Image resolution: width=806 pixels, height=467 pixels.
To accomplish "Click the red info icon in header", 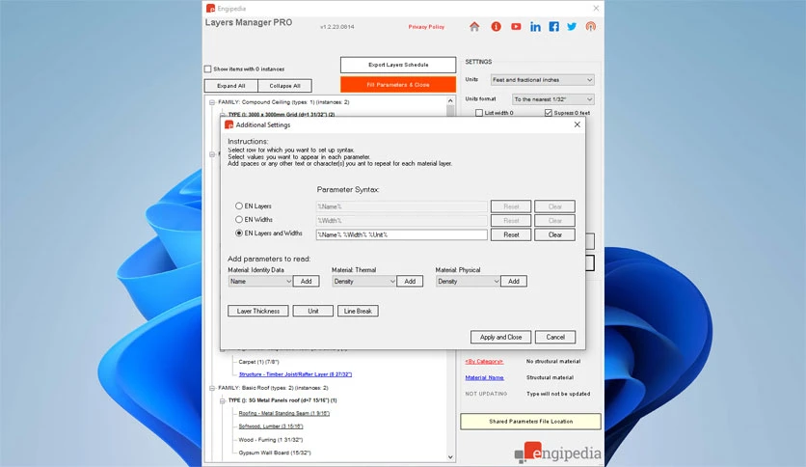I will [496, 27].
